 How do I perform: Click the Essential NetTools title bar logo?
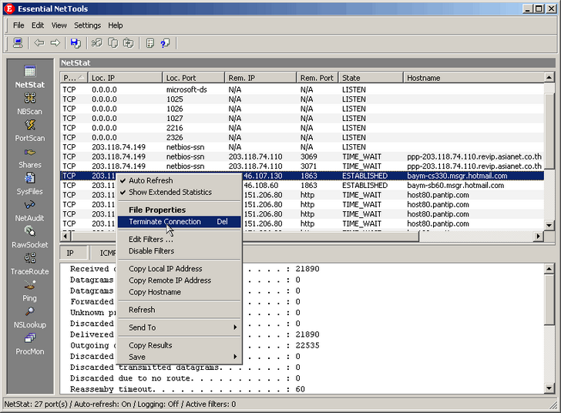click(10, 8)
